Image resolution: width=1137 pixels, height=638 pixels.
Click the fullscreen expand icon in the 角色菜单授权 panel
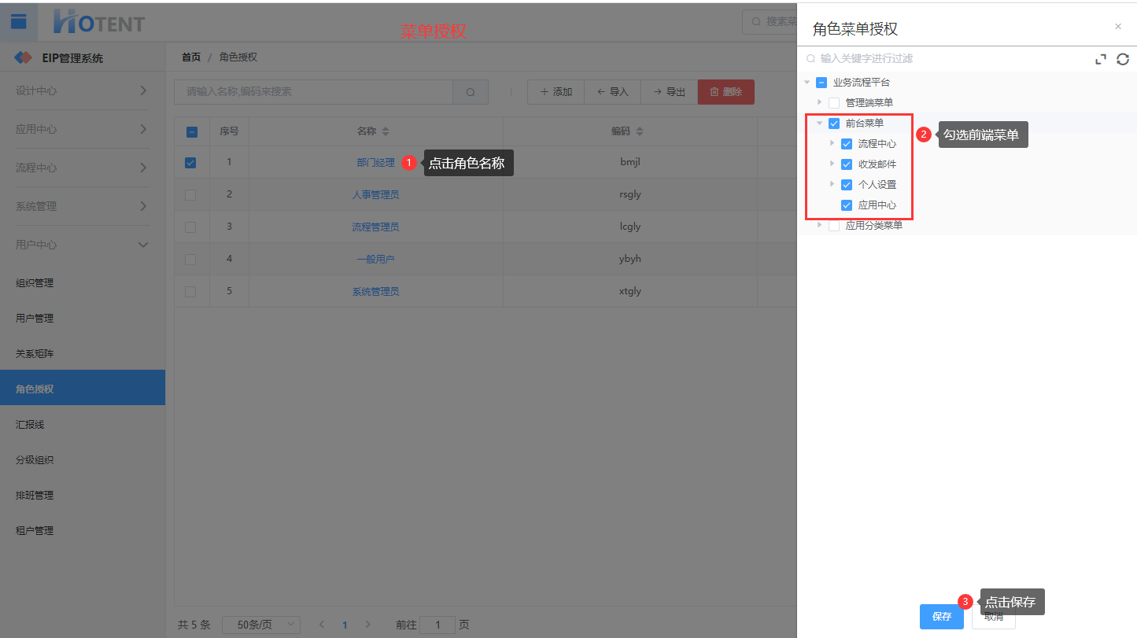(1101, 59)
